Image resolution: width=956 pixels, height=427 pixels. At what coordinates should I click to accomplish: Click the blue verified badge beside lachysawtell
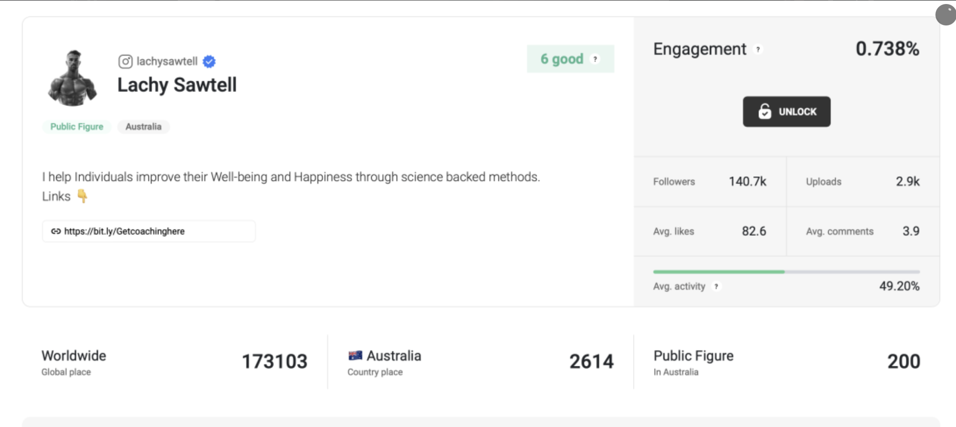(208, 61)
